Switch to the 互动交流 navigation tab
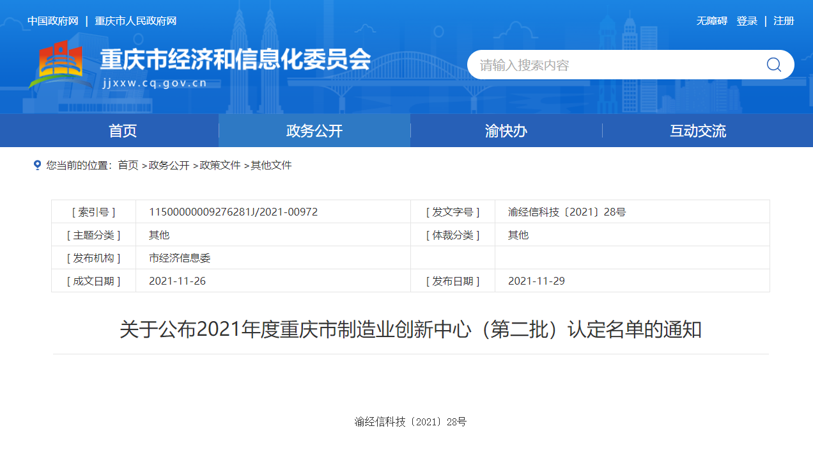Viewport: 813px width, 458px height. point(698,131)
